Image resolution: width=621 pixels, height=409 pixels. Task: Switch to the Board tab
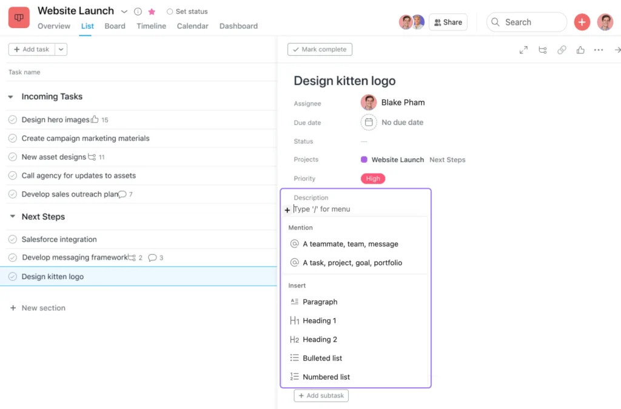point(115,26)
